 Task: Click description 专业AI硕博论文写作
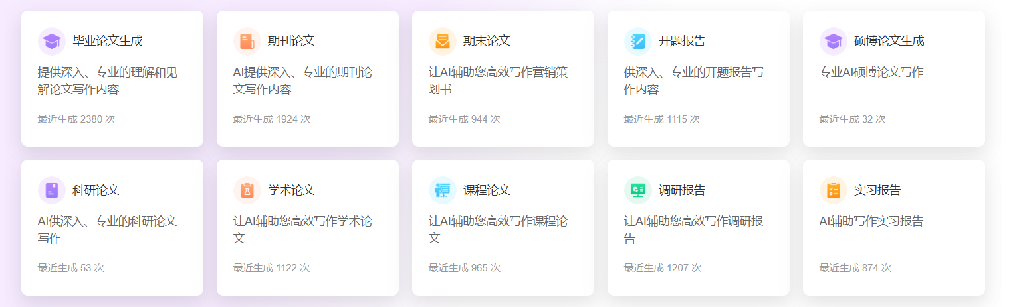871,72
